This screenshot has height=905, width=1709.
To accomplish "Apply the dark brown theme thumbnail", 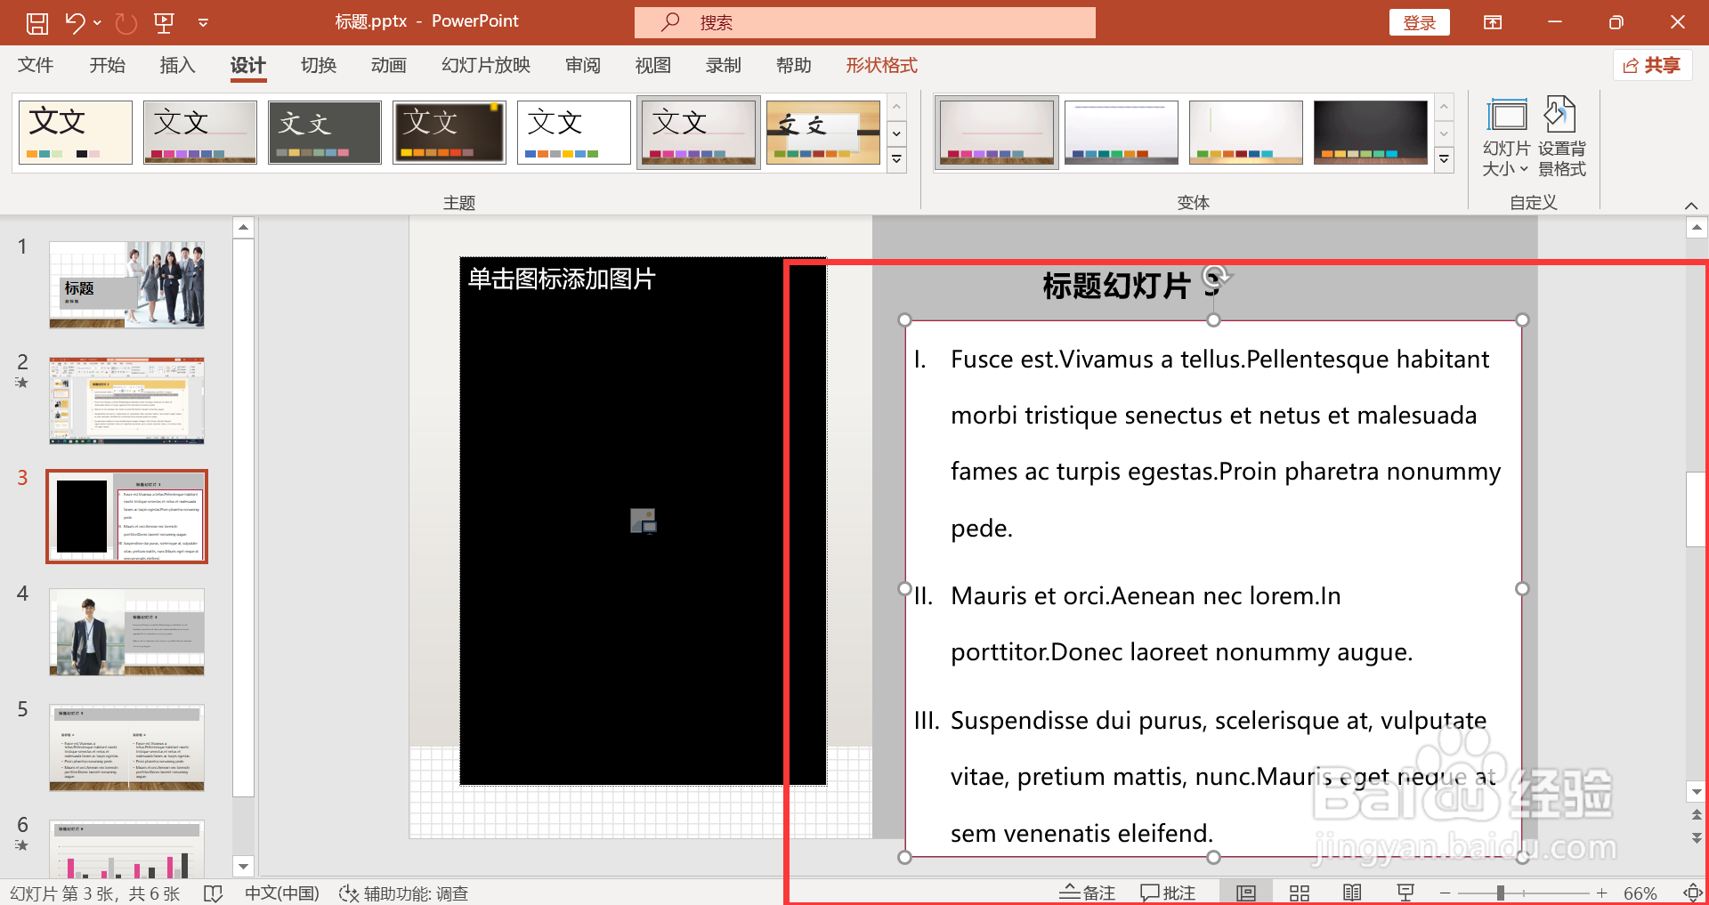I will 450,132.
